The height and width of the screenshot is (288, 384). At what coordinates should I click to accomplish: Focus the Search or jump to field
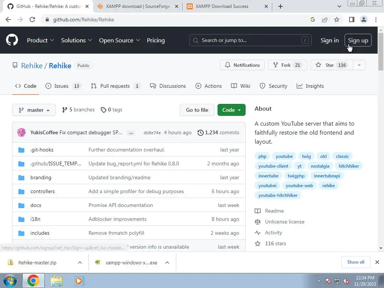click(250, 40)
